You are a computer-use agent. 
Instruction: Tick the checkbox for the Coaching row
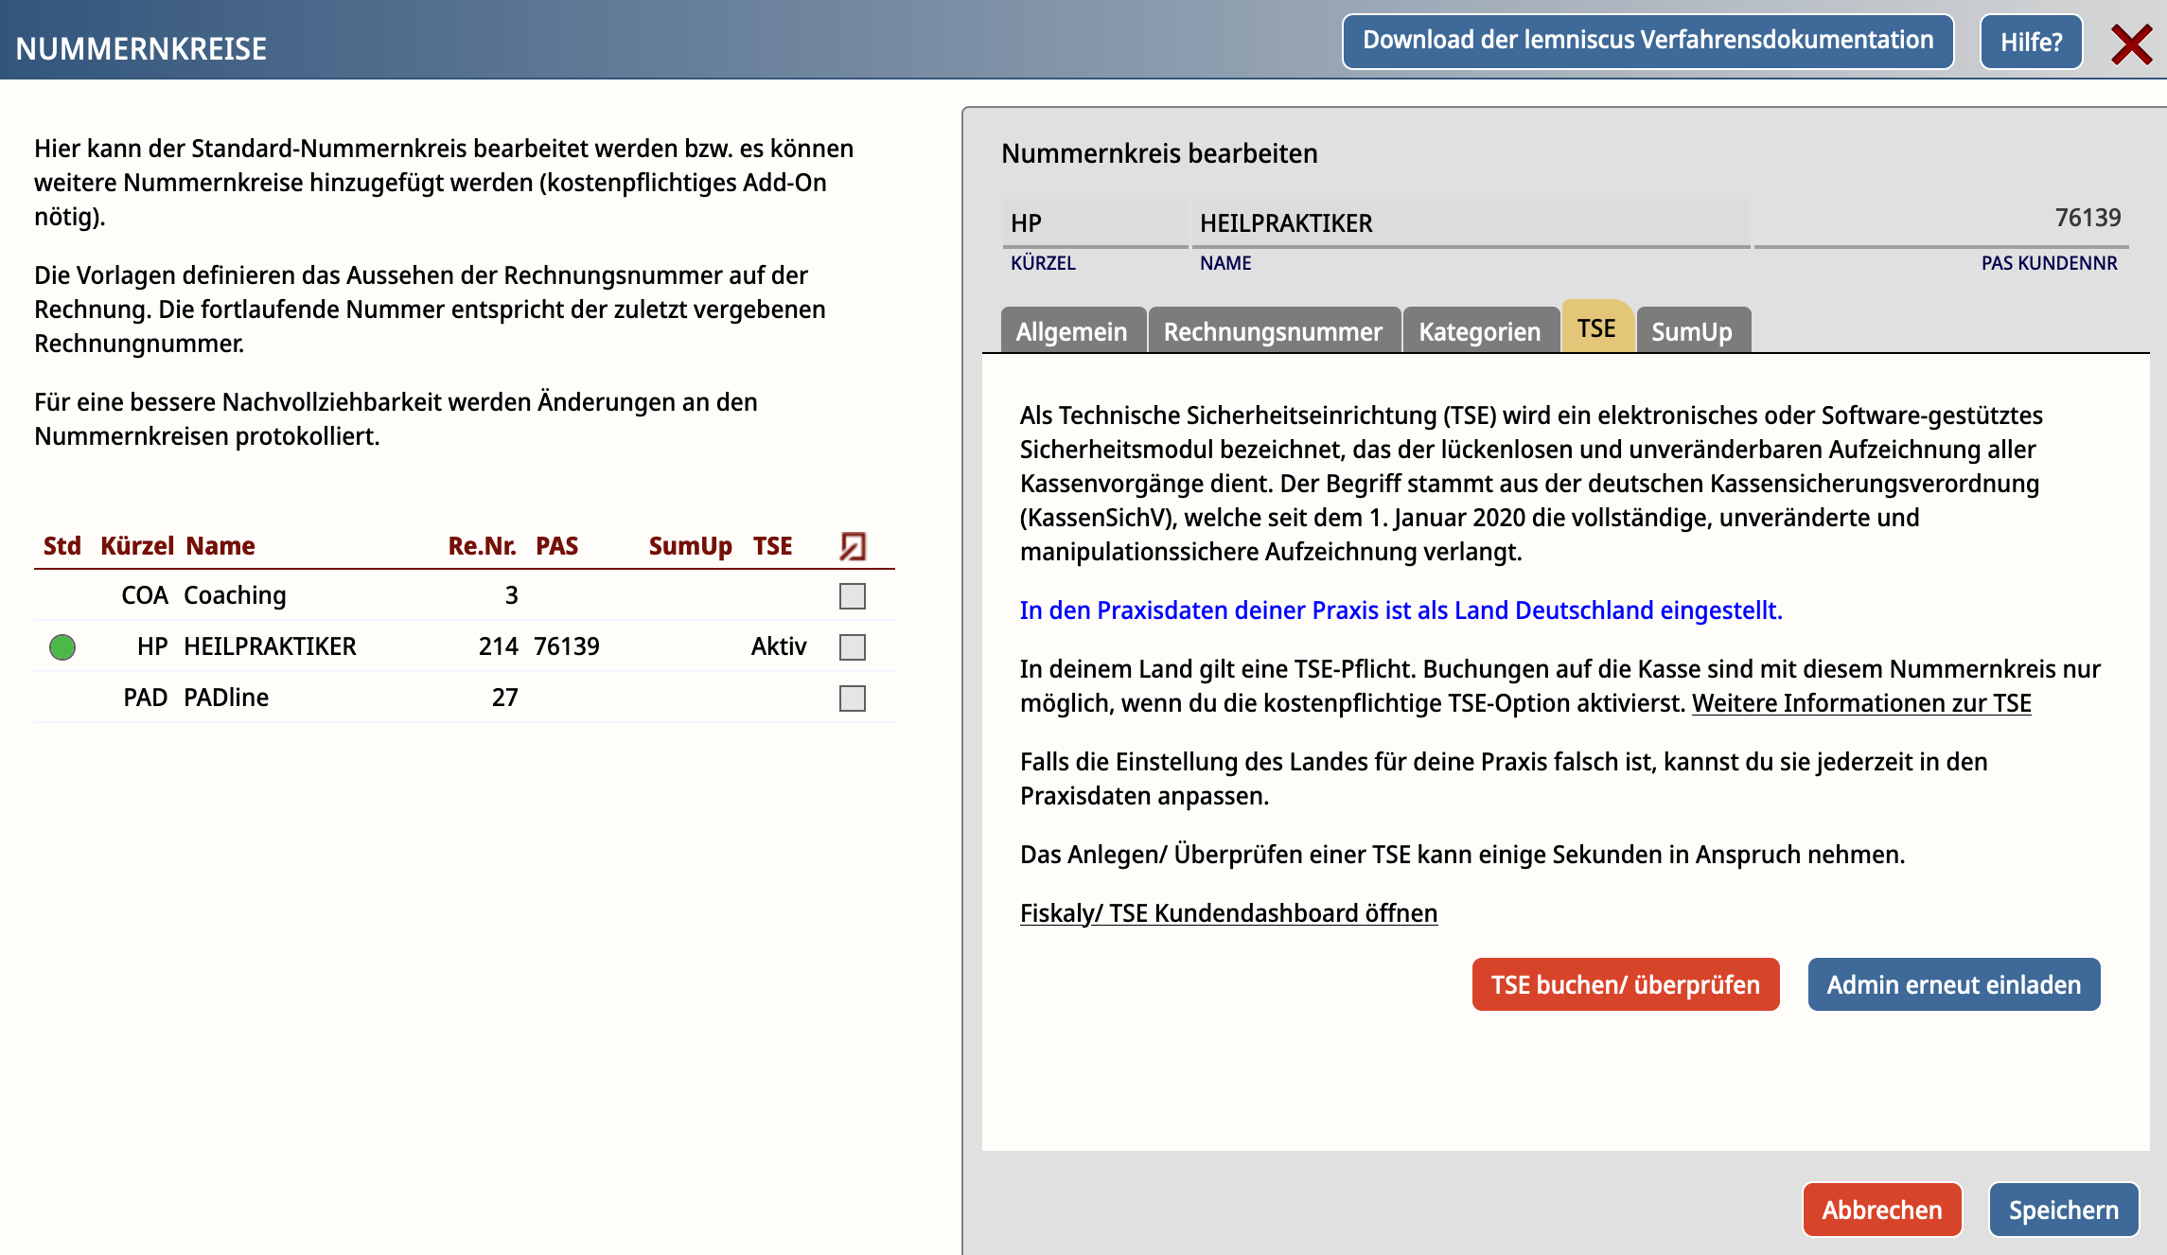(x=853, y=596)
